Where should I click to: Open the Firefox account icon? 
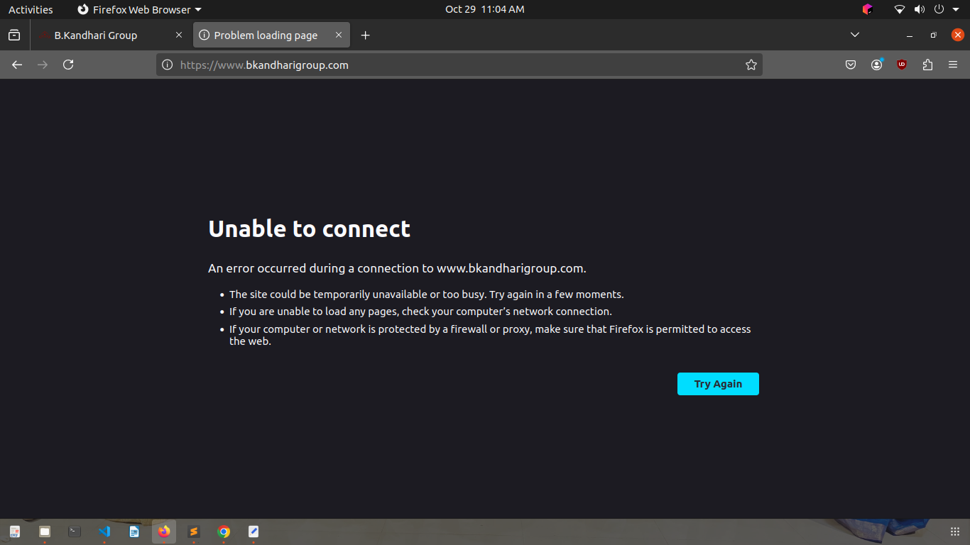877,65
